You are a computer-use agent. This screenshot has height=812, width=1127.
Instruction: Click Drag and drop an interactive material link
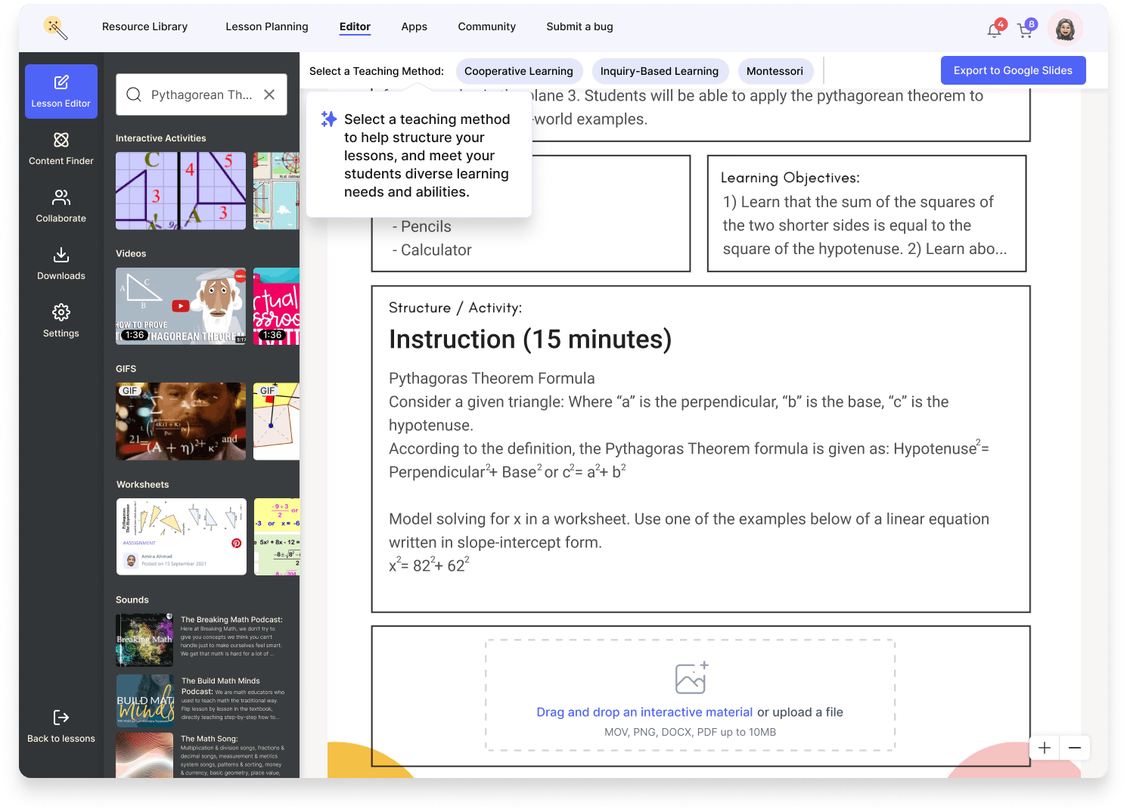click(644, 712)
